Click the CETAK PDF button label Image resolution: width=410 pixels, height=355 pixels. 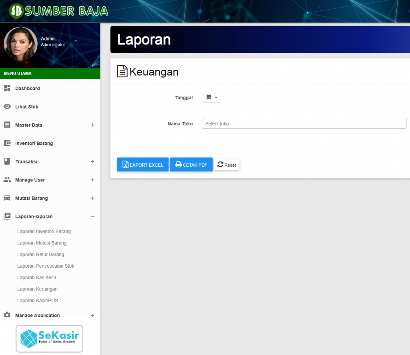195,165
